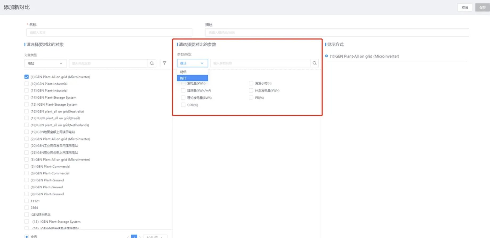Choose 明细 from the dropdown list

[x=192, y=72]
